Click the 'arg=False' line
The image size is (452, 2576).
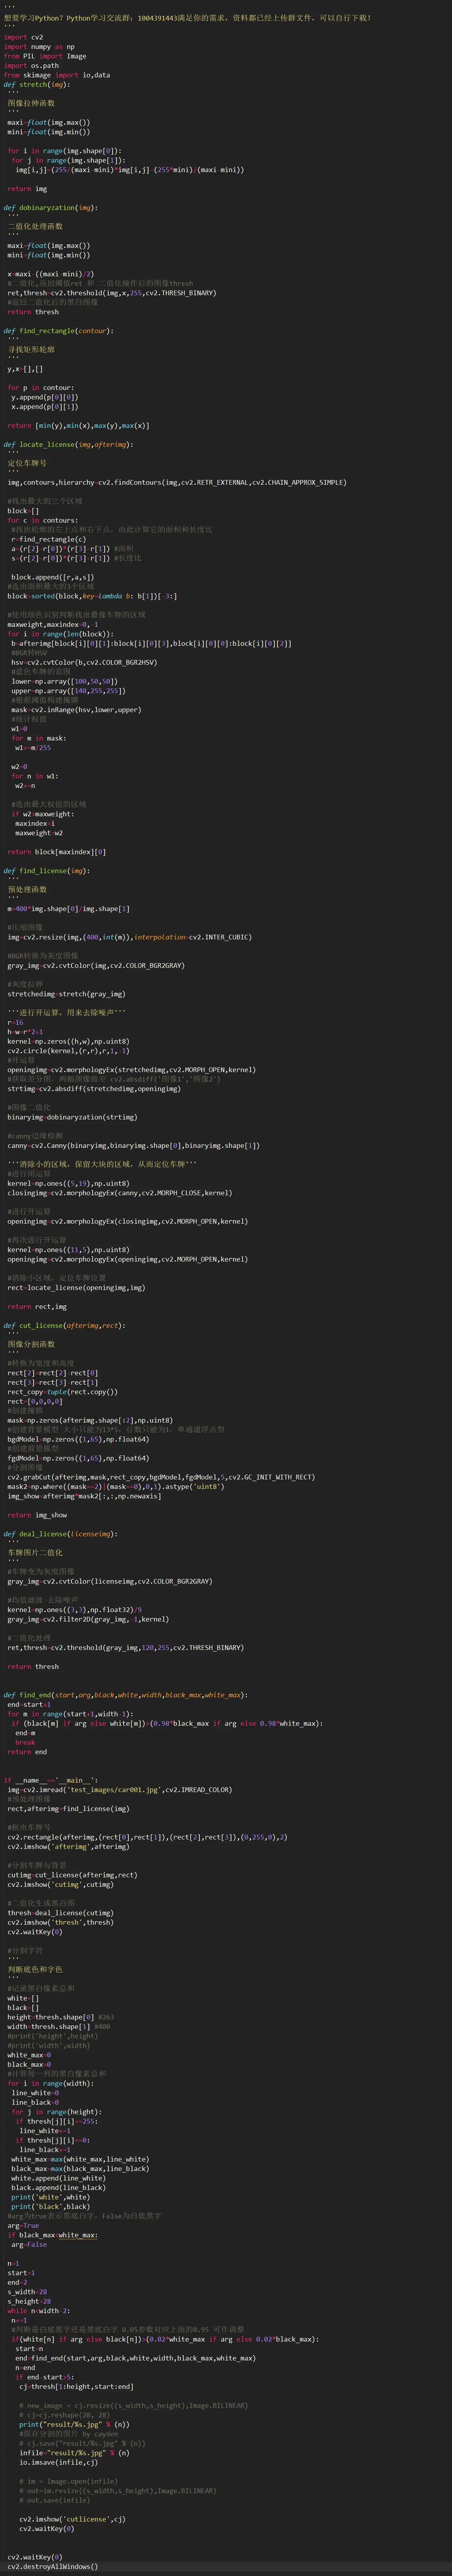point(29,2245)
